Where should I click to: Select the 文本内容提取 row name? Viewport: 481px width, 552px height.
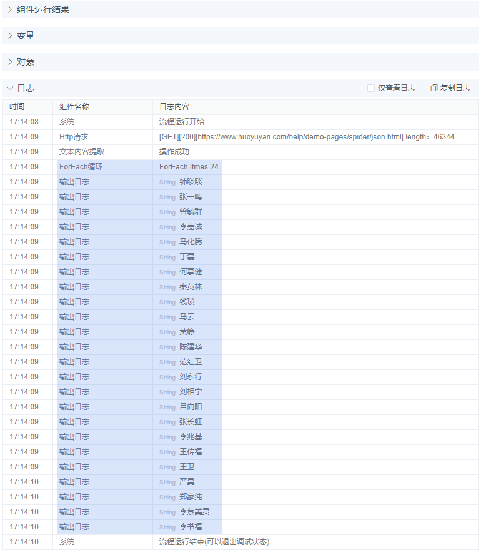pyautogui.click(x=82, y=152)
